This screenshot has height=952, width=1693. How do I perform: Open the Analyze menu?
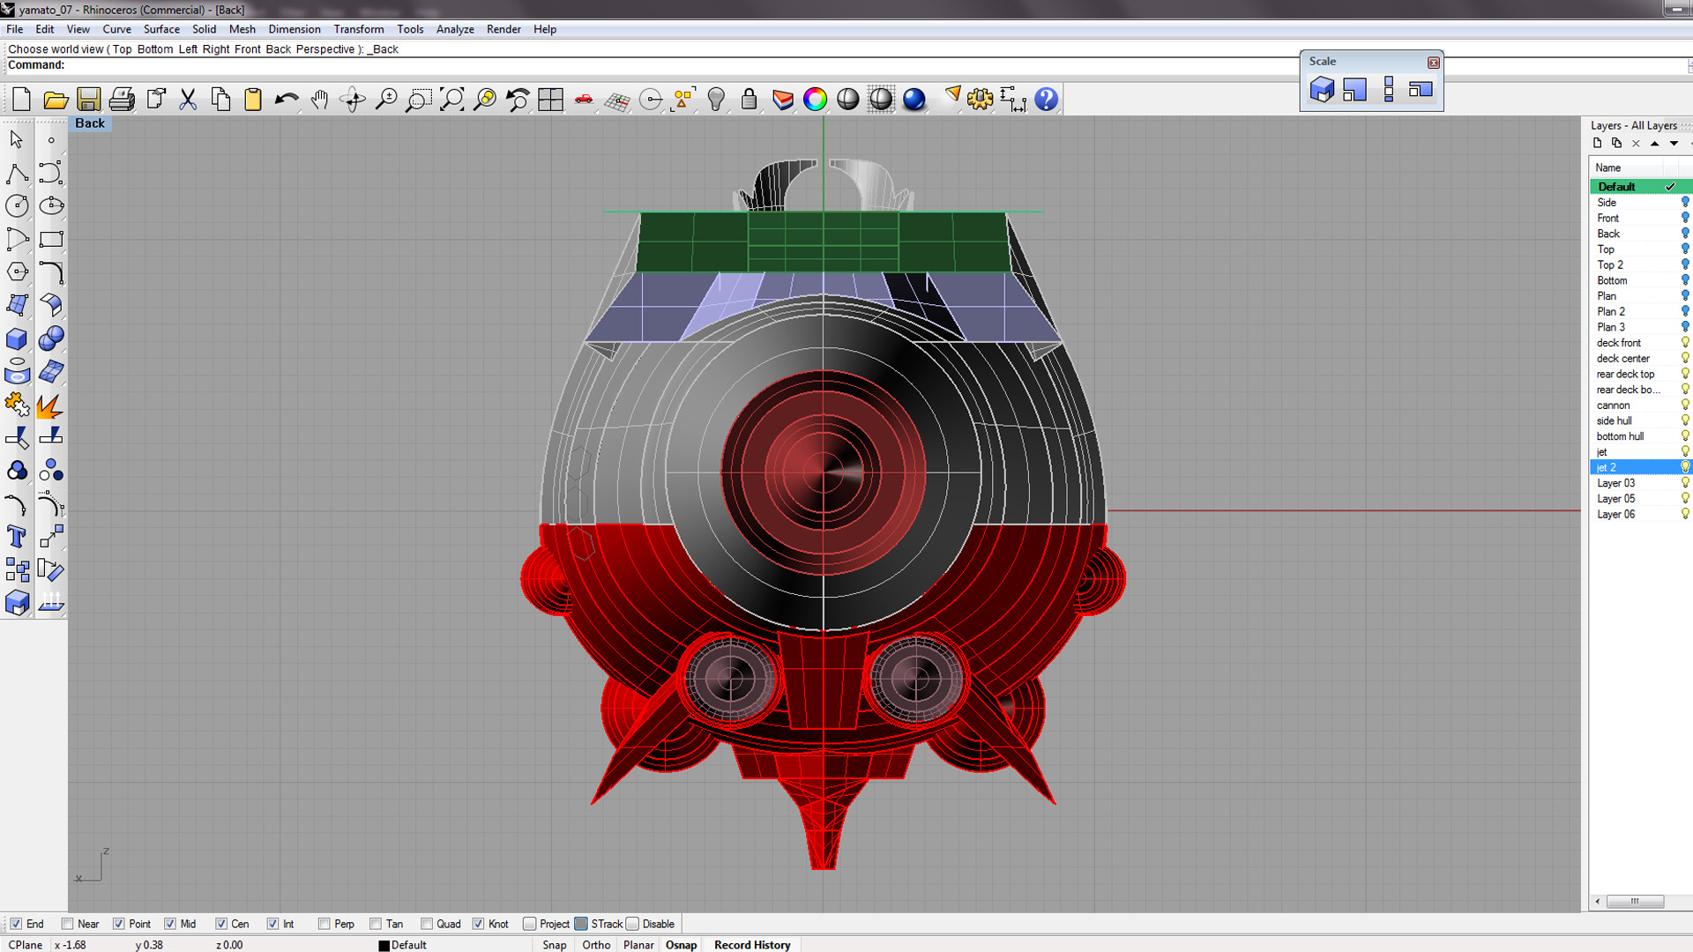(x=455, y=29)
